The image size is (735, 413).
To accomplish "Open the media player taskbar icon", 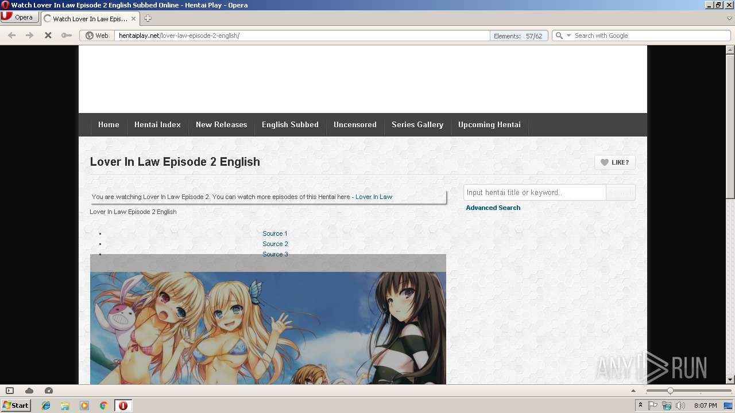I will [x=84, y=406].
